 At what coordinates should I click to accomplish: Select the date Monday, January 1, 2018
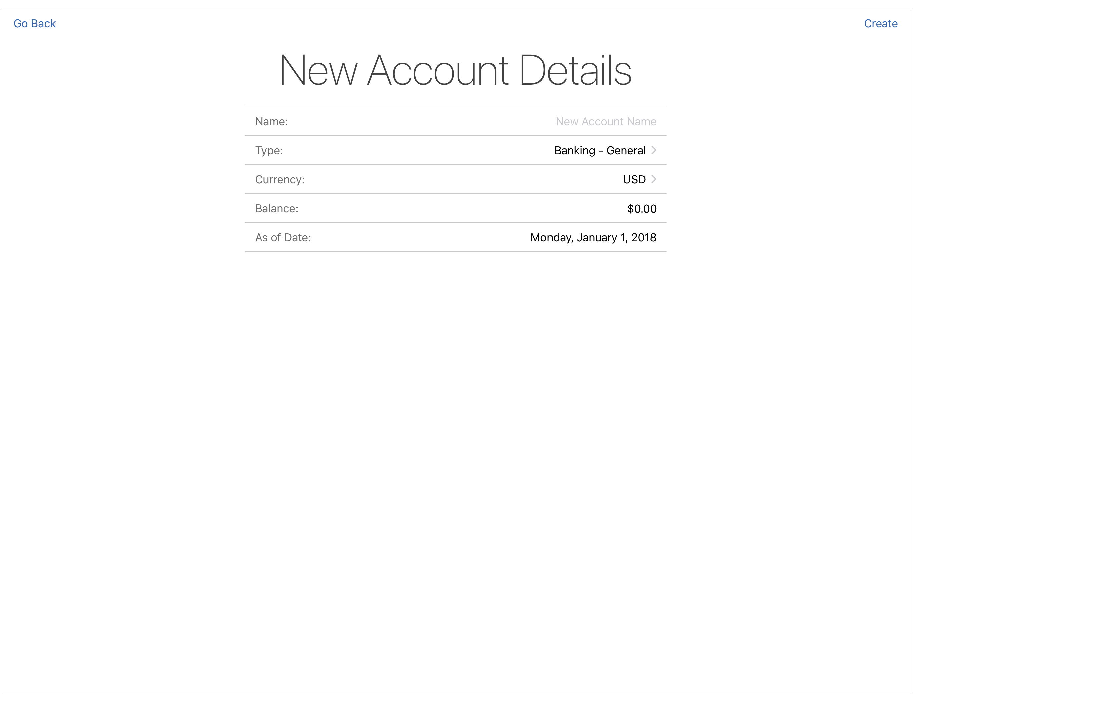point(593,237)
